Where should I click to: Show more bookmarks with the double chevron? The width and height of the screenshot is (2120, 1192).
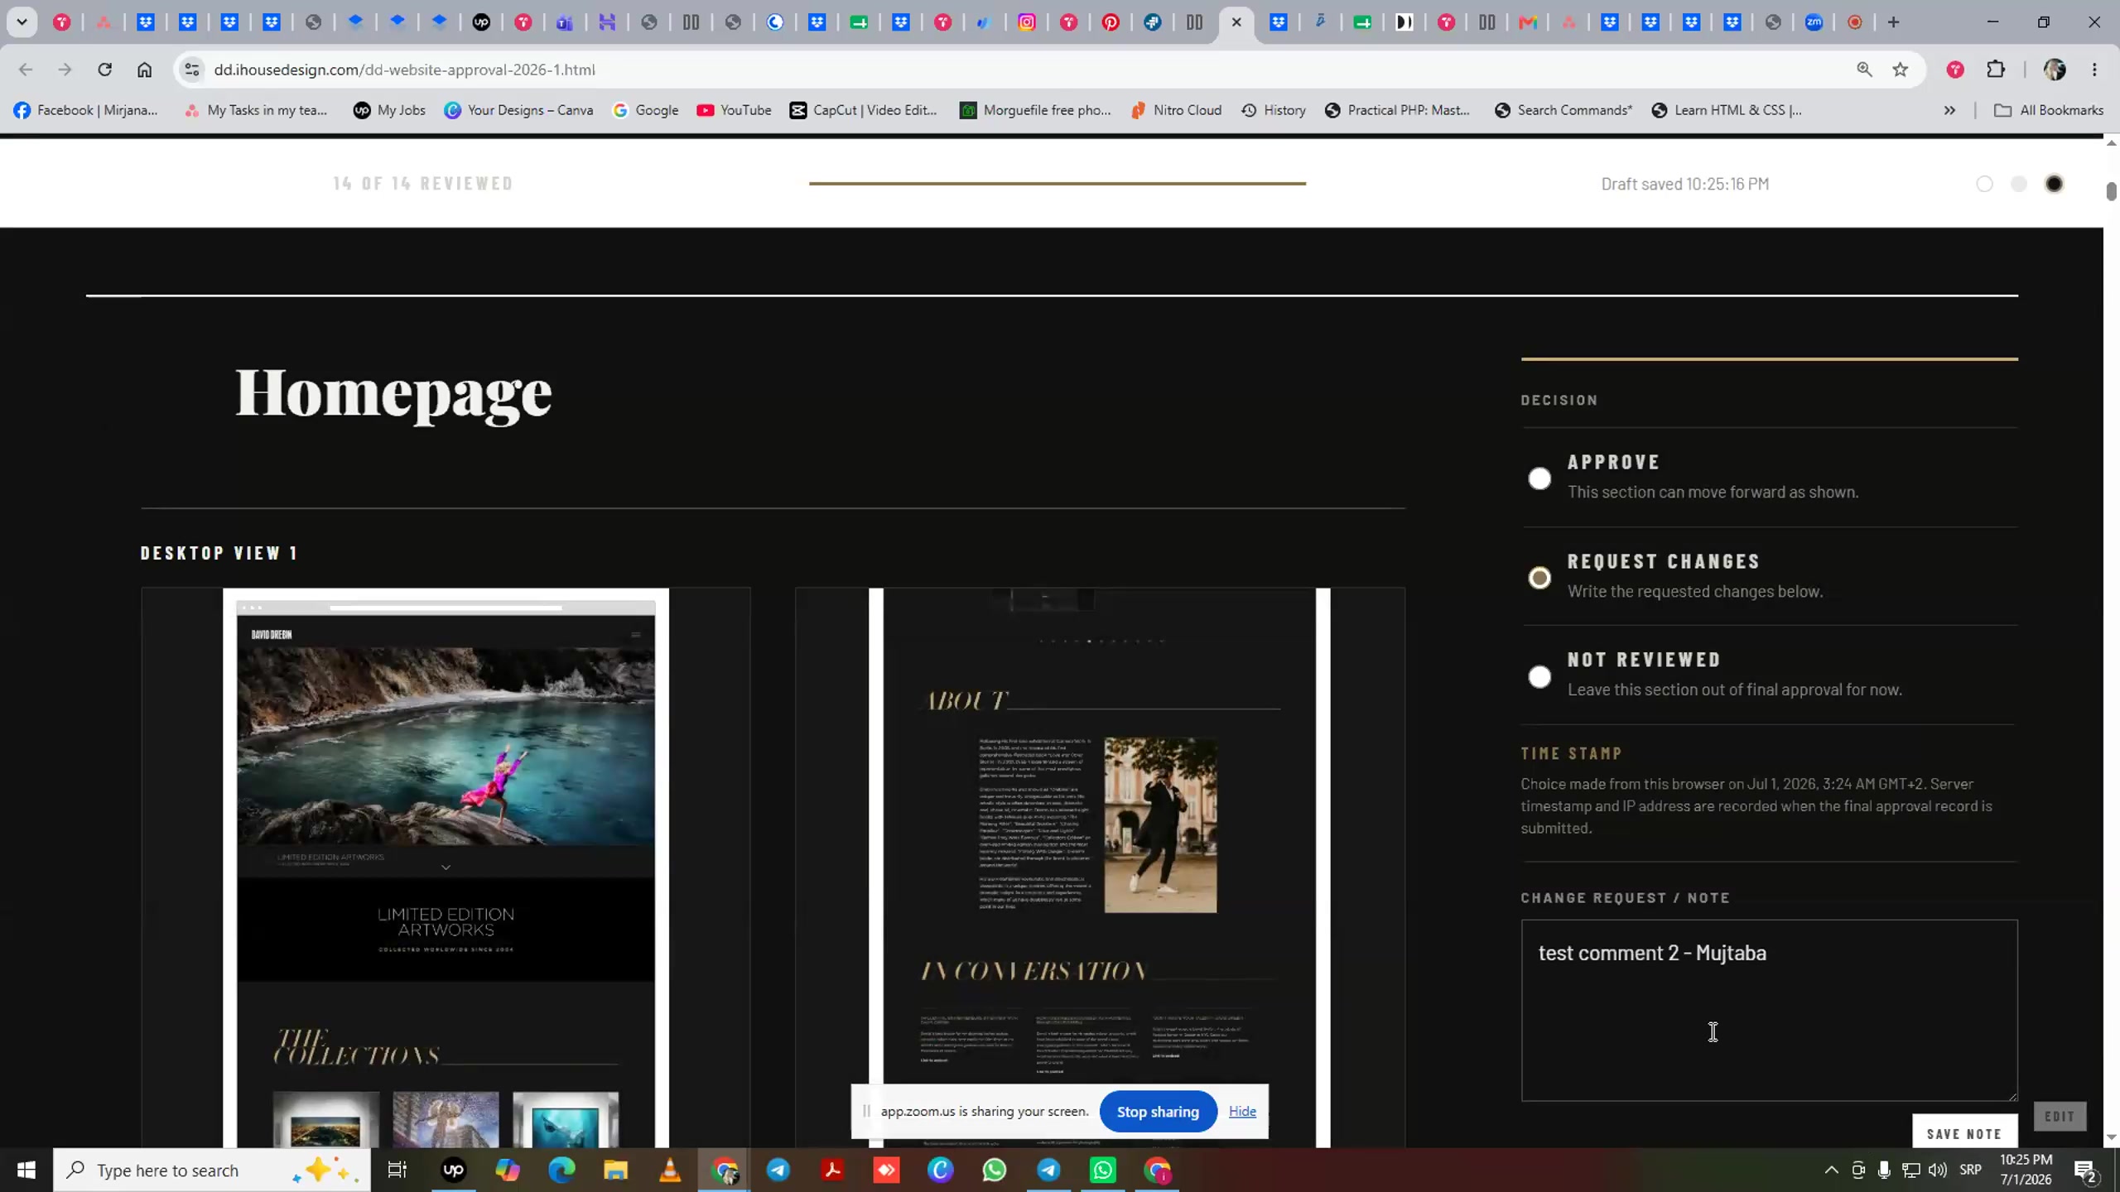[x=1949, y=110]
